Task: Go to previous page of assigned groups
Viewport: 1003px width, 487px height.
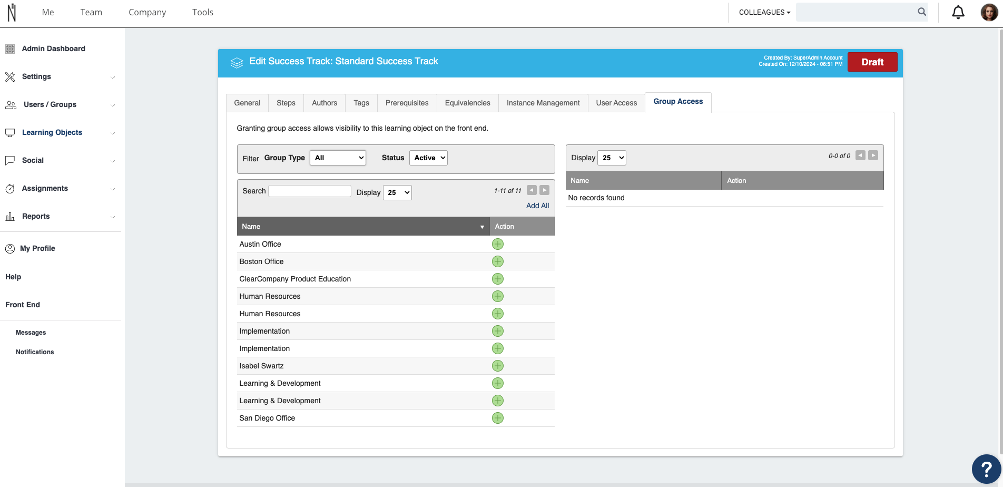Action: point(860,155)
